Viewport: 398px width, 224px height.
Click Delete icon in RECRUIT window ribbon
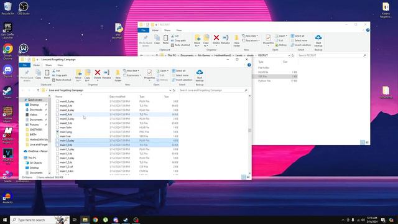(x=216, y=40)
